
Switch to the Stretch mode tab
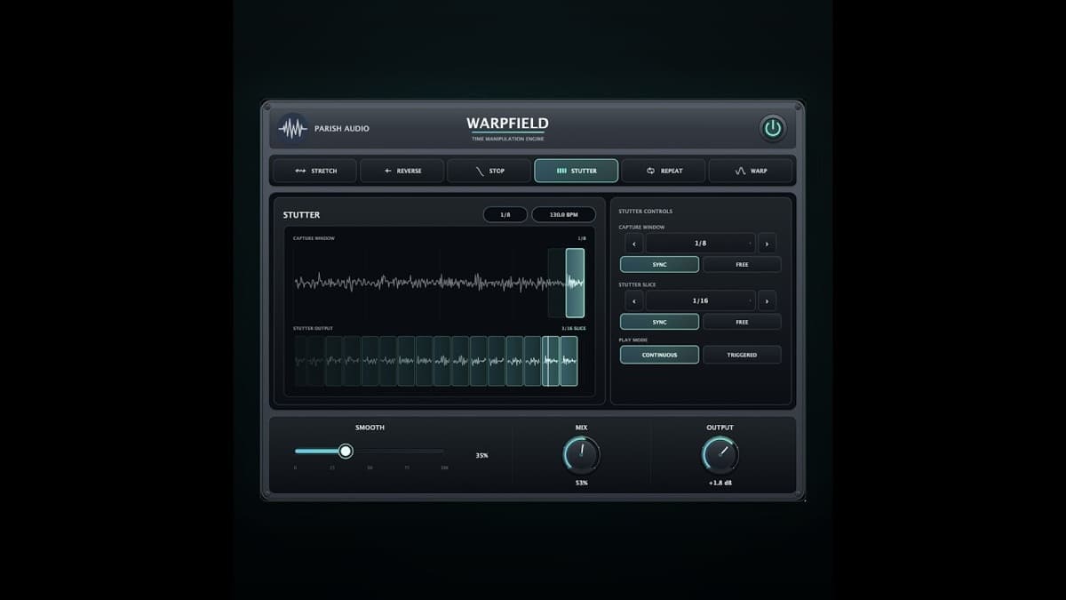pos(314,171)
